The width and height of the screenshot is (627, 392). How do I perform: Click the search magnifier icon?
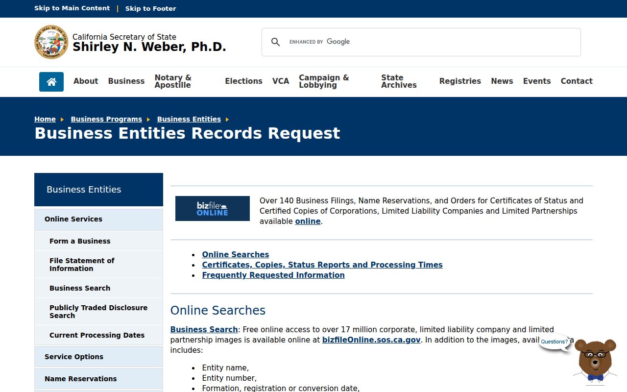coord(276,42)
